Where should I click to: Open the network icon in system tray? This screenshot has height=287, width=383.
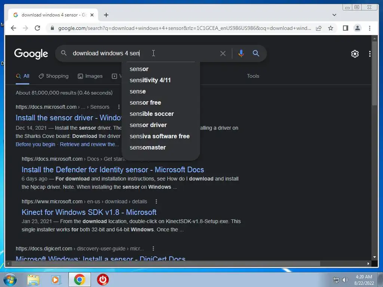click(x=336, y=280)
